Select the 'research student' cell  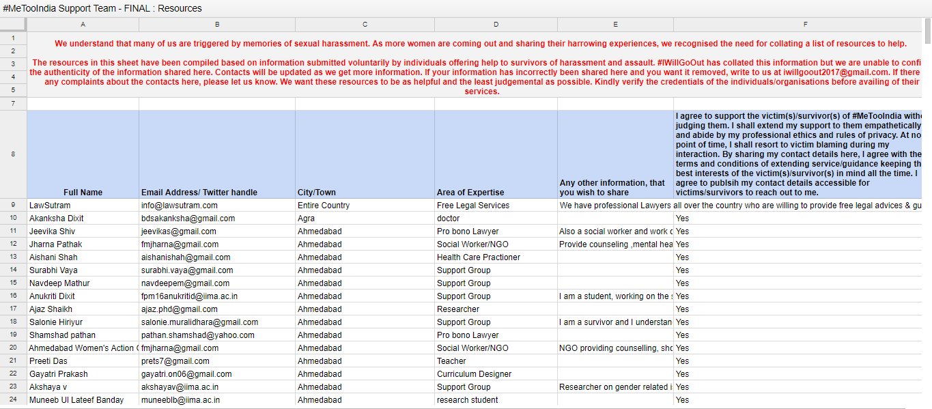(x=496, y=399)
